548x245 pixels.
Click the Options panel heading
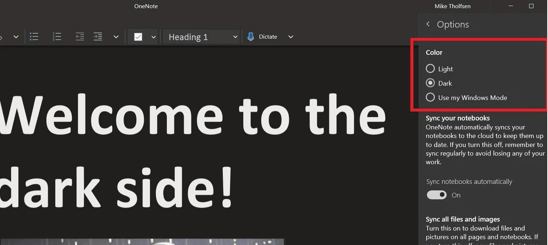click(x=453, y=24)
